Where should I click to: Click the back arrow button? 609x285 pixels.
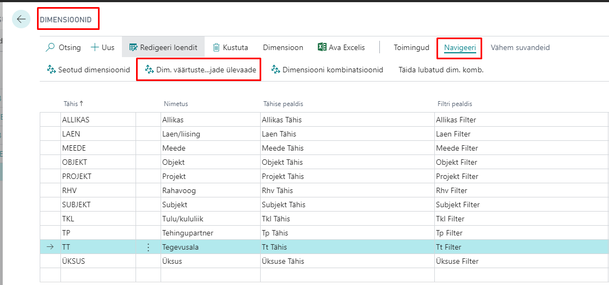21,19
